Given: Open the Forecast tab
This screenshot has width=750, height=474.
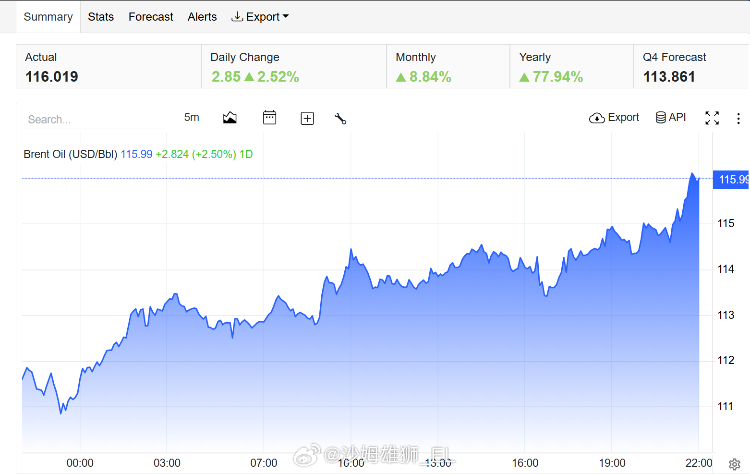Looking at the screenshot, I should pyautogui.click(x=151, y=17).
